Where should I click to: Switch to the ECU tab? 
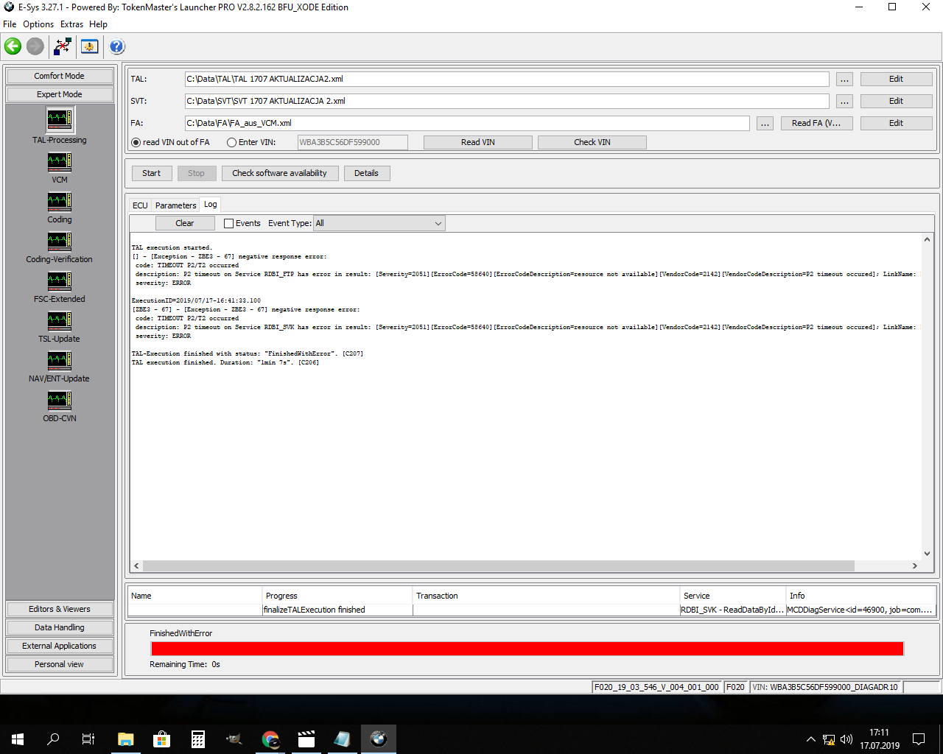point(140,205)
